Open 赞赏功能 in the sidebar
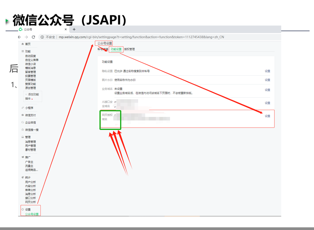Viewport: 314px width, 230px height. click(x=30, y=84)
